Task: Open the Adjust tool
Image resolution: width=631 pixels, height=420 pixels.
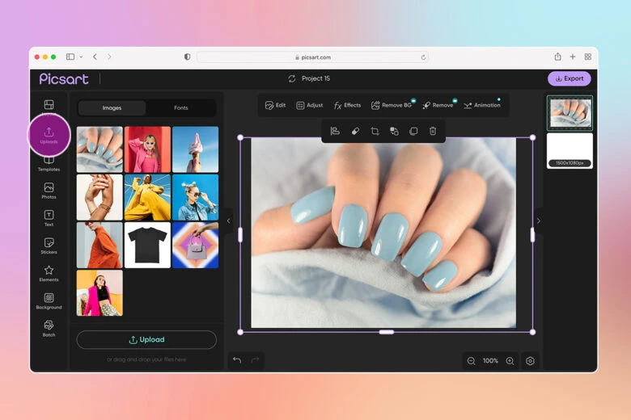Action: click(x=310, y=105)
